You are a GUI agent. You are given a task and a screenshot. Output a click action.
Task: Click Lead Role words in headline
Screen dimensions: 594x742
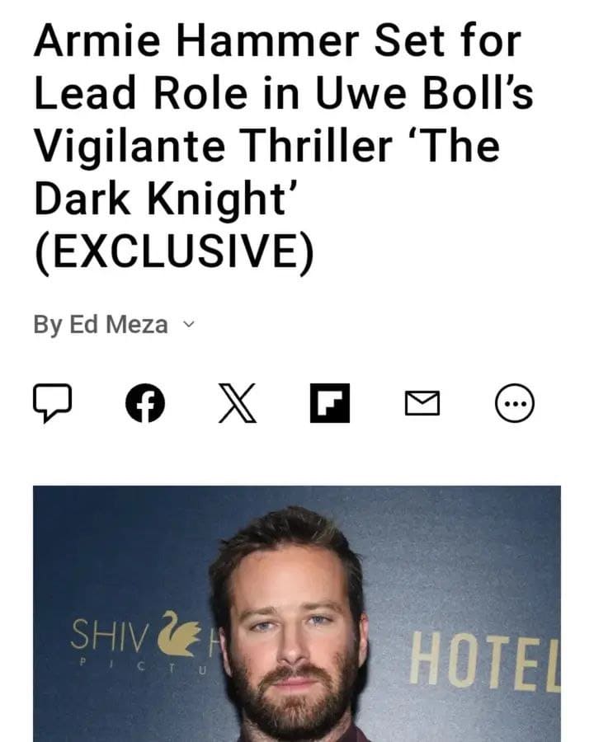tap(141, 94)
